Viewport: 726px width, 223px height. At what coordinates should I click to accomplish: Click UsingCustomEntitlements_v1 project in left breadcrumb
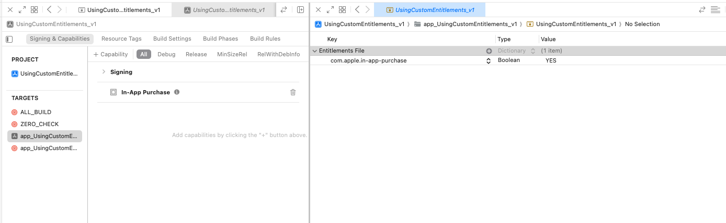tap(52, 24)
